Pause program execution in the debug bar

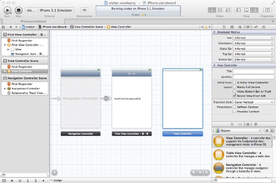tap(12, 181)
